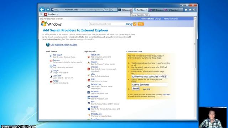
Task: Click the Name field with Analyst Estimates
Action: pos(150,85)
